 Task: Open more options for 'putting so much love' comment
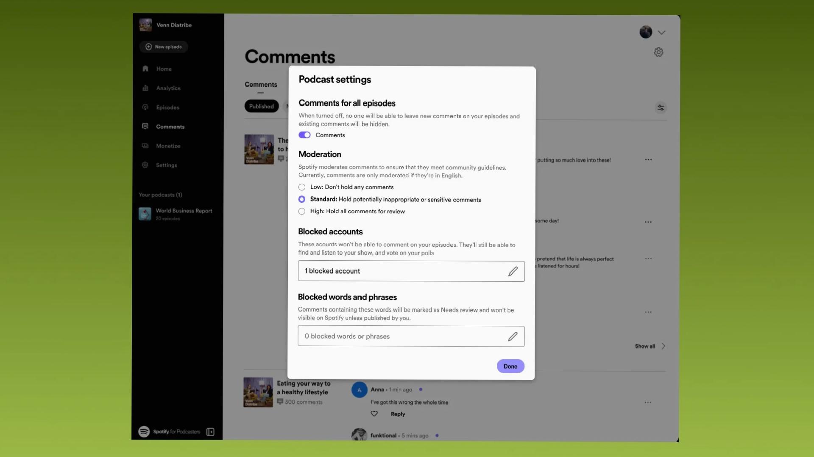pos(648,160)
